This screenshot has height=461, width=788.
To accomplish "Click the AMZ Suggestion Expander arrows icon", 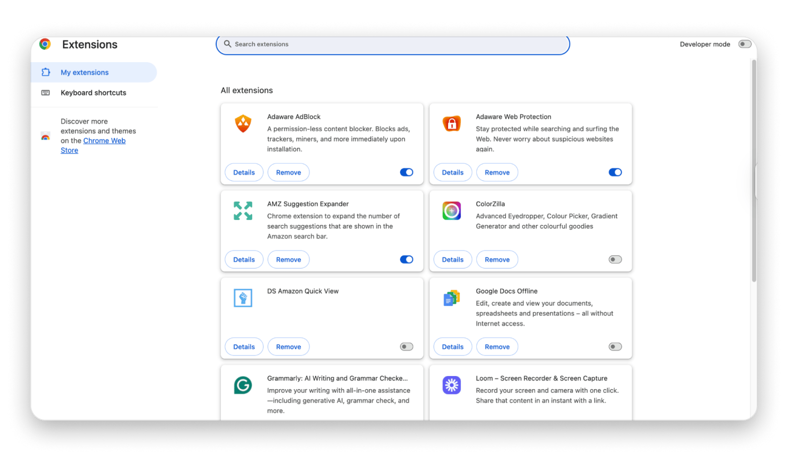I will pos(243,211).
